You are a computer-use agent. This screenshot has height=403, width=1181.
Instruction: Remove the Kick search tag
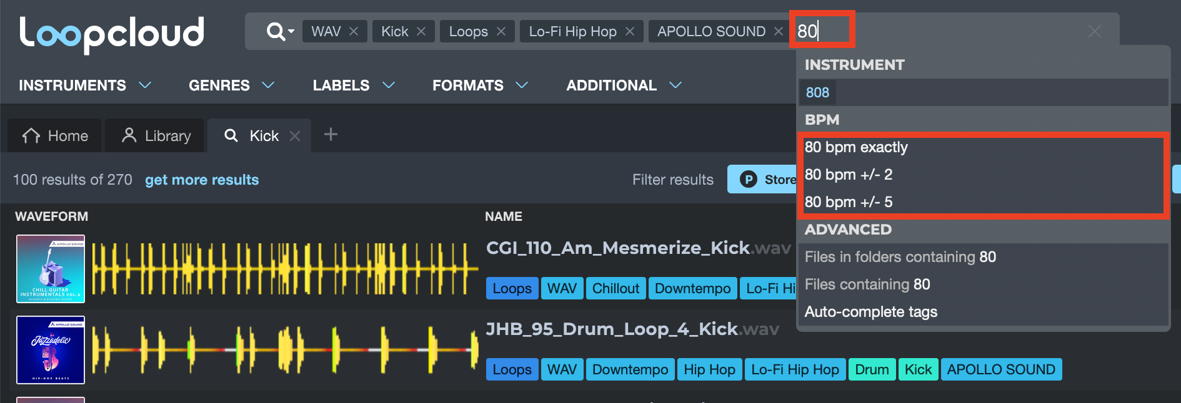point(421,31)
